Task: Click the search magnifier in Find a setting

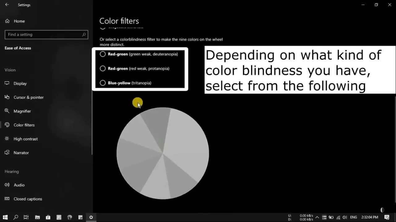Action: click(x=84, y=35)
